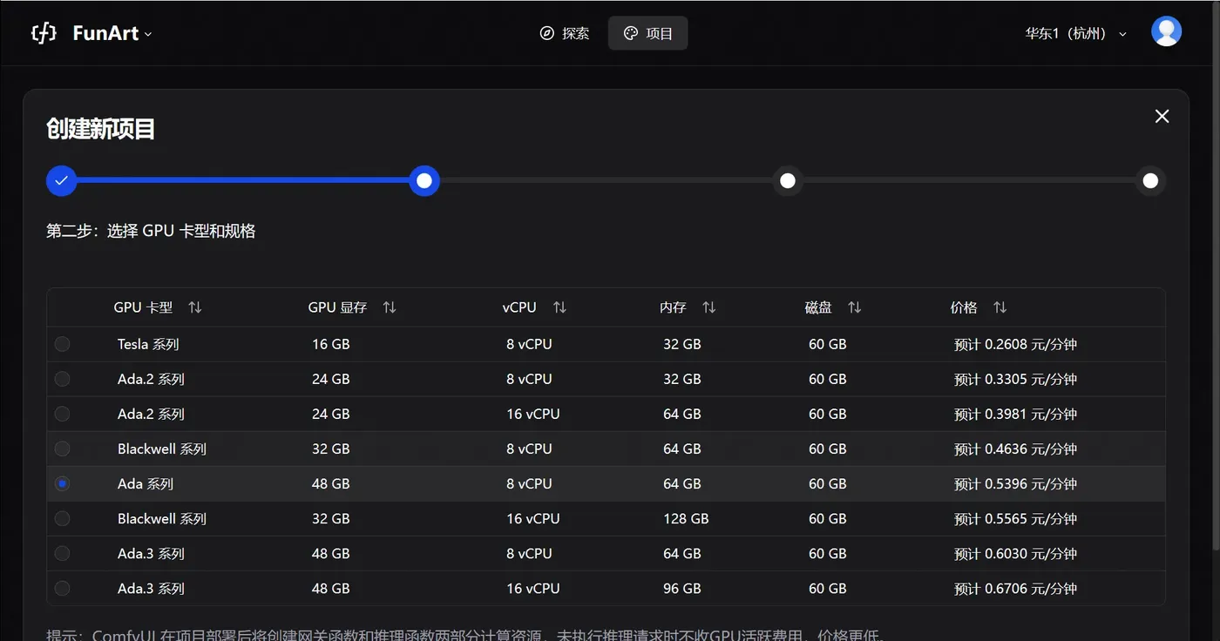Screen dimensions: 1220x641
Task: Click the current second step marker
Action: click(x=424, y=180)
